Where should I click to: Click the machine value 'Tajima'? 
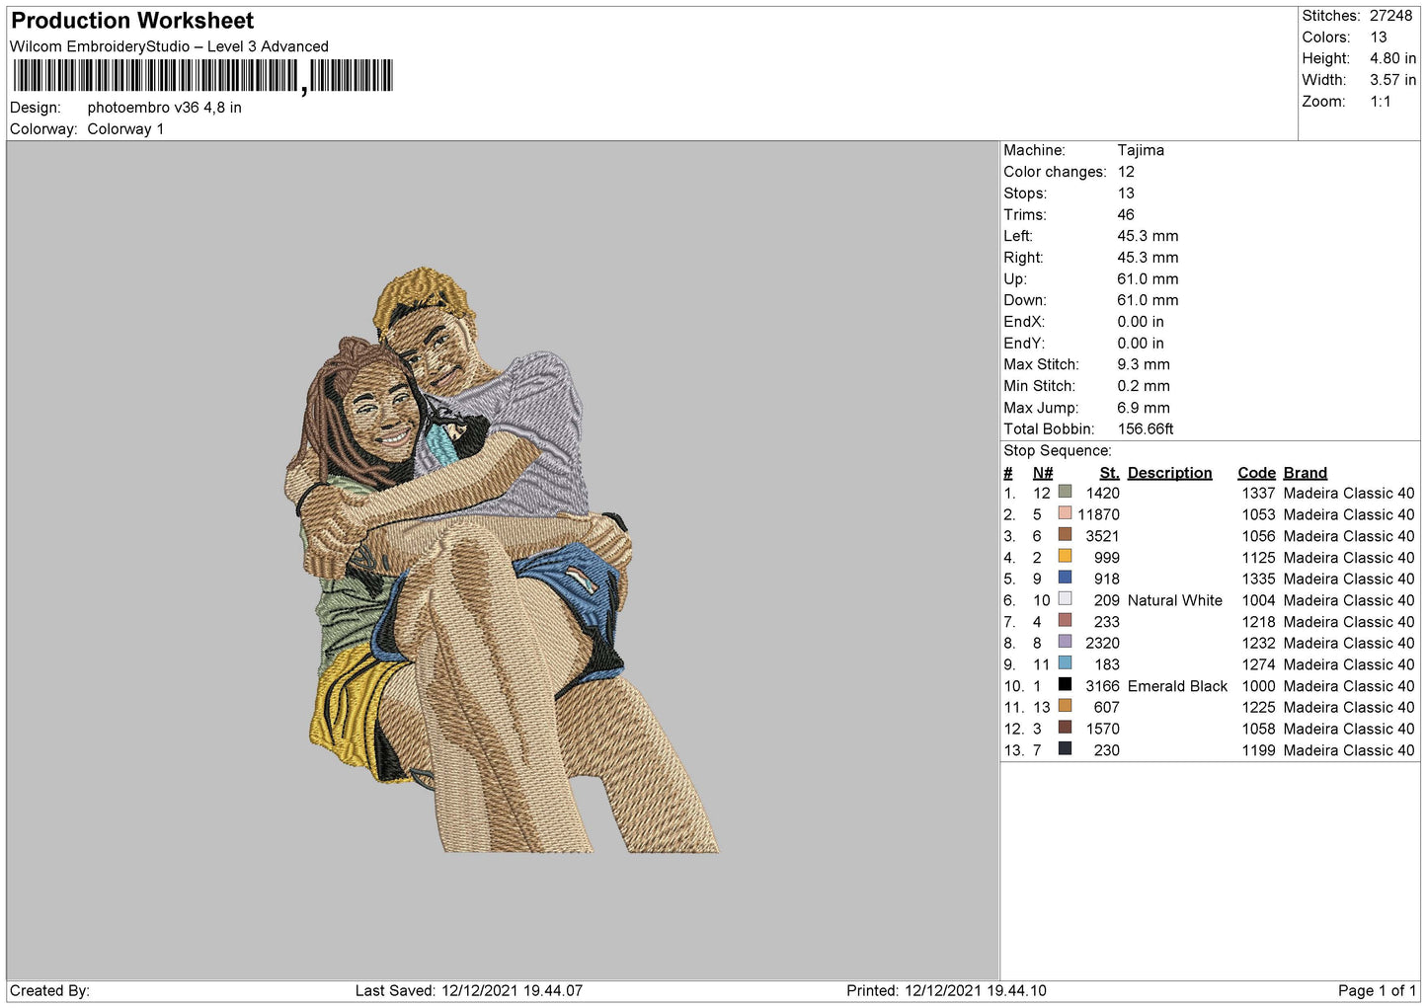click(x=1141, y=150)
